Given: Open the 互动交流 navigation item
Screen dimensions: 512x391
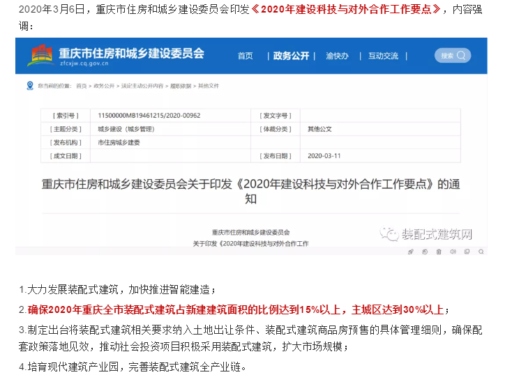Looking at the screenshot, I should pos(384,56).
